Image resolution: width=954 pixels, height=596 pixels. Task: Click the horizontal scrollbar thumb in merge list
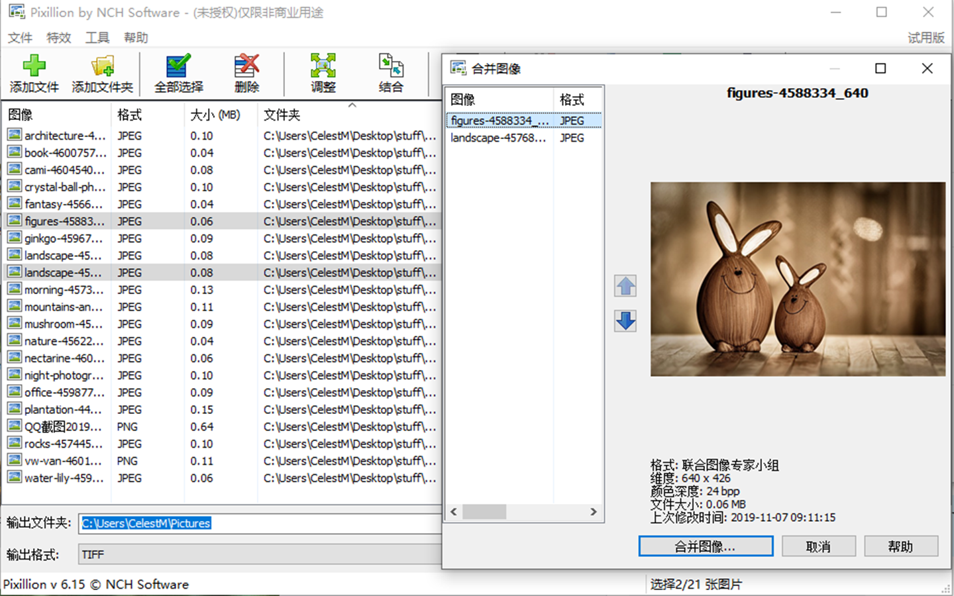pos(484,512)
